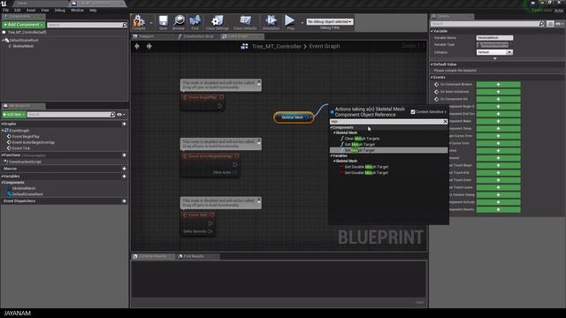Collapse the Variable section in Details

pos(432,32)
